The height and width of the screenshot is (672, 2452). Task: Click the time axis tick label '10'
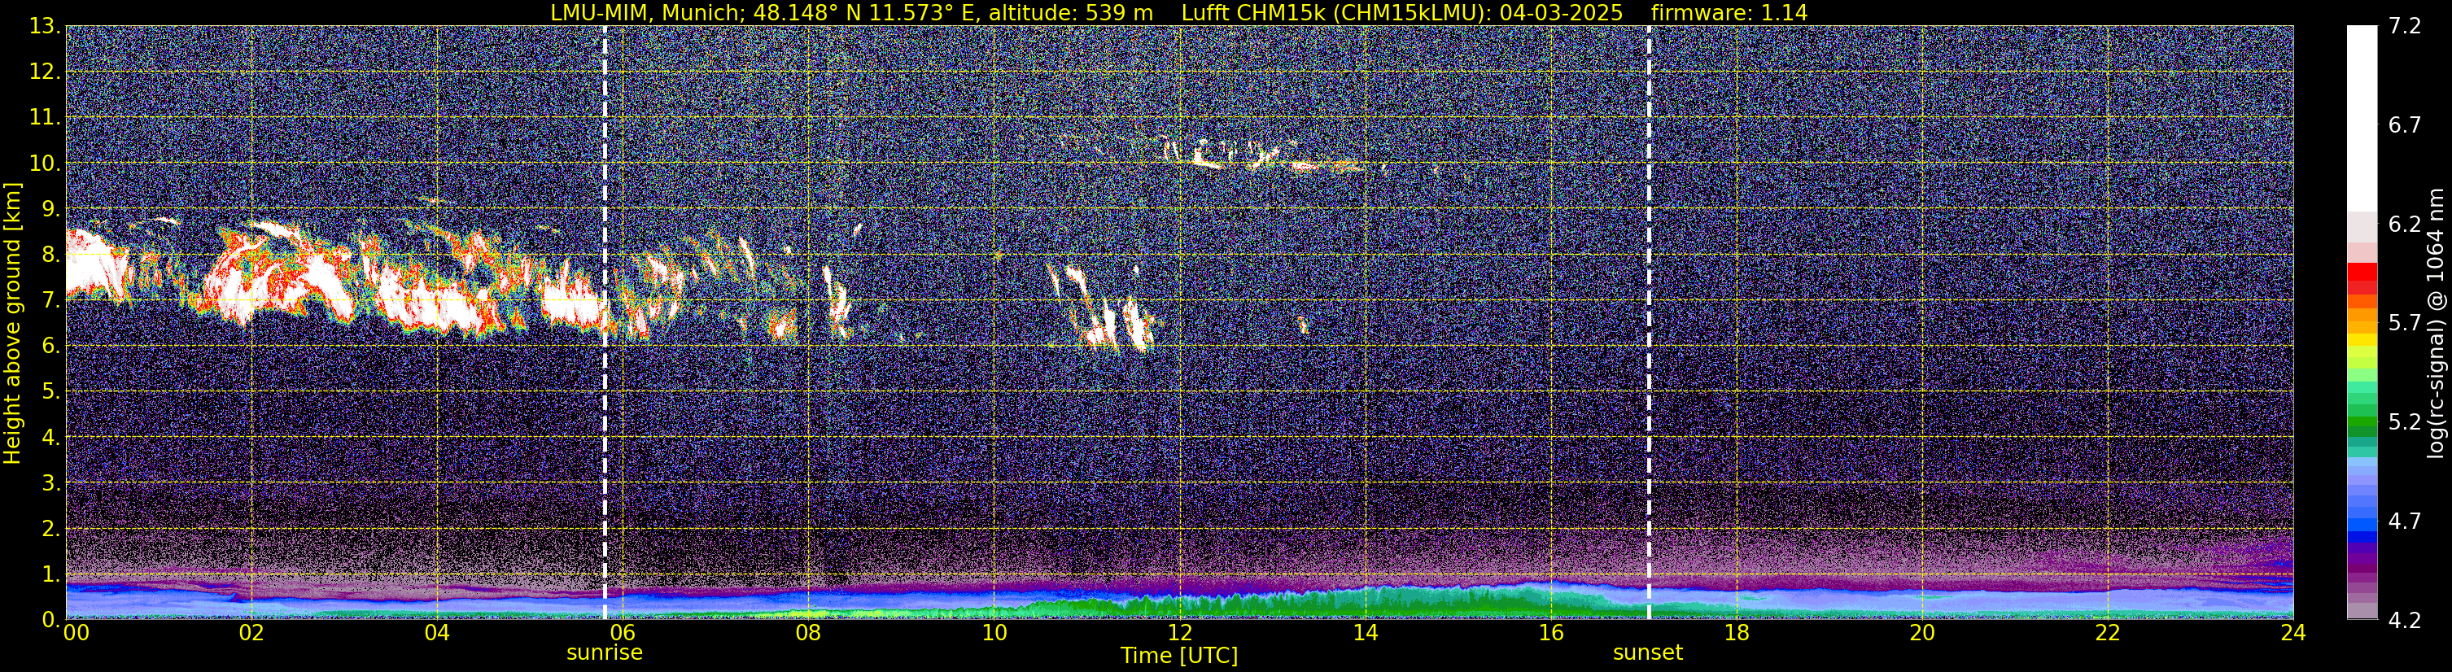click(x=994, y=633)
